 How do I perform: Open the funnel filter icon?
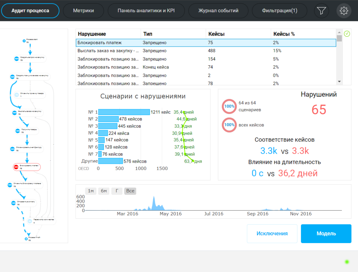(321, 11)
